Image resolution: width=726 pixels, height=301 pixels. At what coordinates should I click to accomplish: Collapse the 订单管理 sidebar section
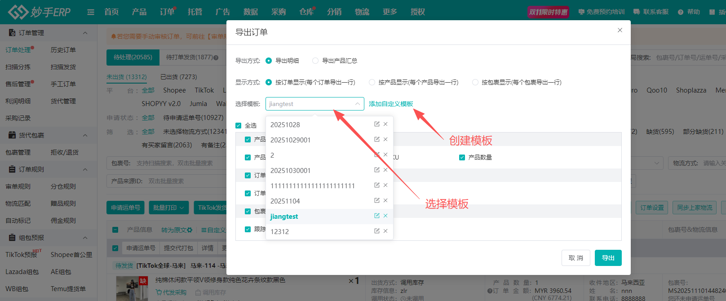click(85, 33)
